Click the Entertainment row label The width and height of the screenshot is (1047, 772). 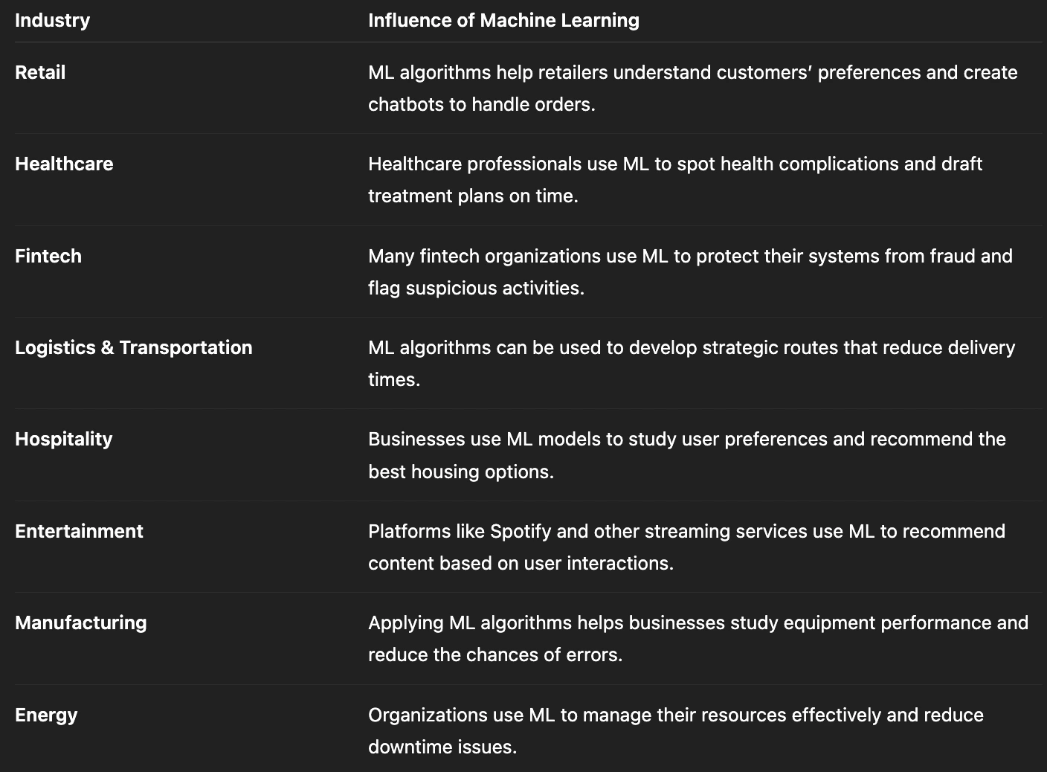(x=79, y=531)
